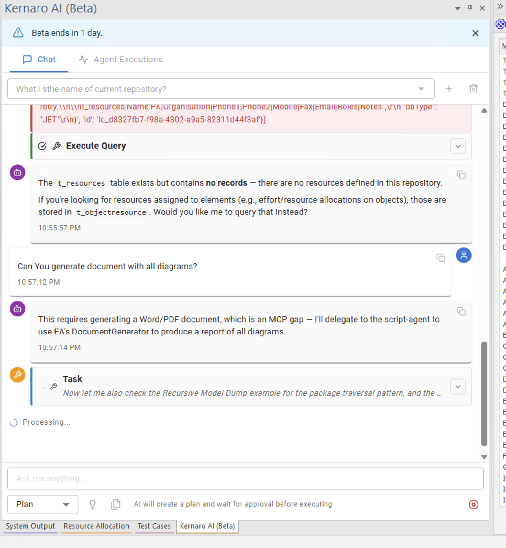Click the red error message block text
Image resolution: width=506 pixels, height=548 pixels.
point(239,113)
